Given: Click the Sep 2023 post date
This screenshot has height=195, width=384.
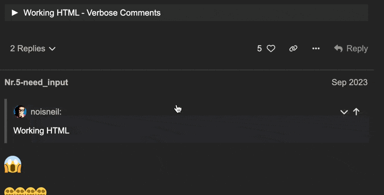Looking at the screenshot, I should point(349,82).
